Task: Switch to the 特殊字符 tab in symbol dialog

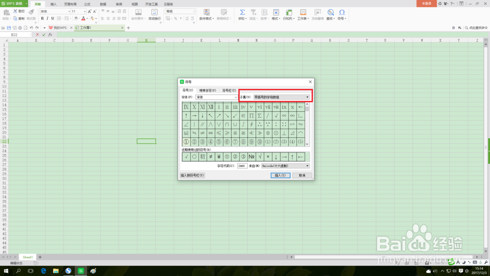Action: 207,90
